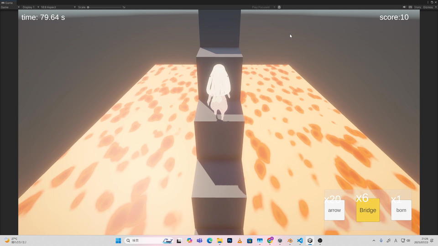Switch to the active Unity Editor taskbar icon
This screenshot has height=246, width=438.
pos(310,241)
